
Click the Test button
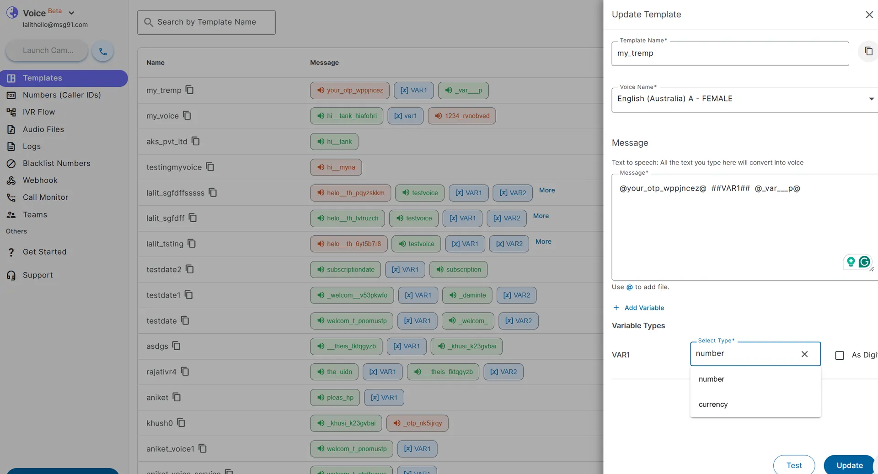[794, 465]
